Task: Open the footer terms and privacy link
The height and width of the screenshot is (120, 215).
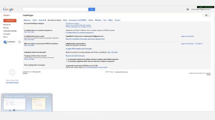Action: point(121,72)
